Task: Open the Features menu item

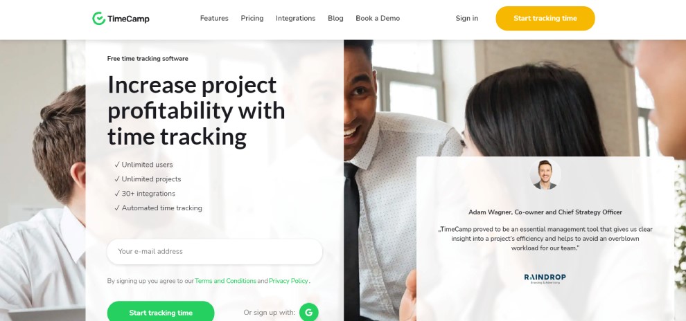Action: pyautogui.click(x=214, y=19)
